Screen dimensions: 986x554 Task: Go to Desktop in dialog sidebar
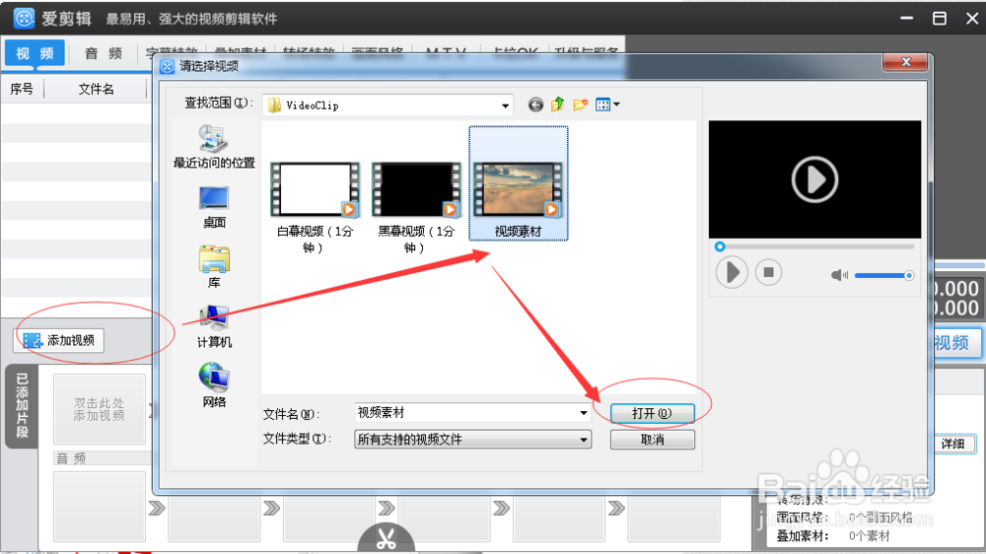pyautogui.click(x=214, y=207)
